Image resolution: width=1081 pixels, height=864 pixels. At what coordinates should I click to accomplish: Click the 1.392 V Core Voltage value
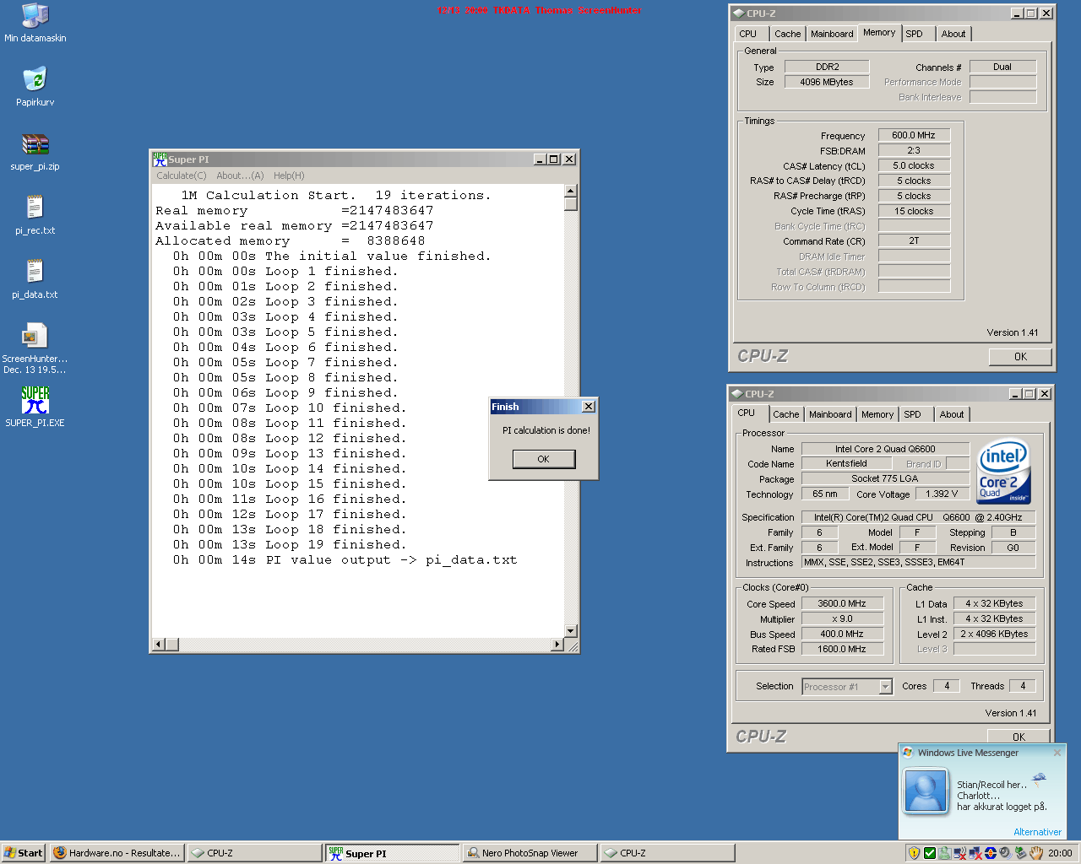tap(942, 494)
